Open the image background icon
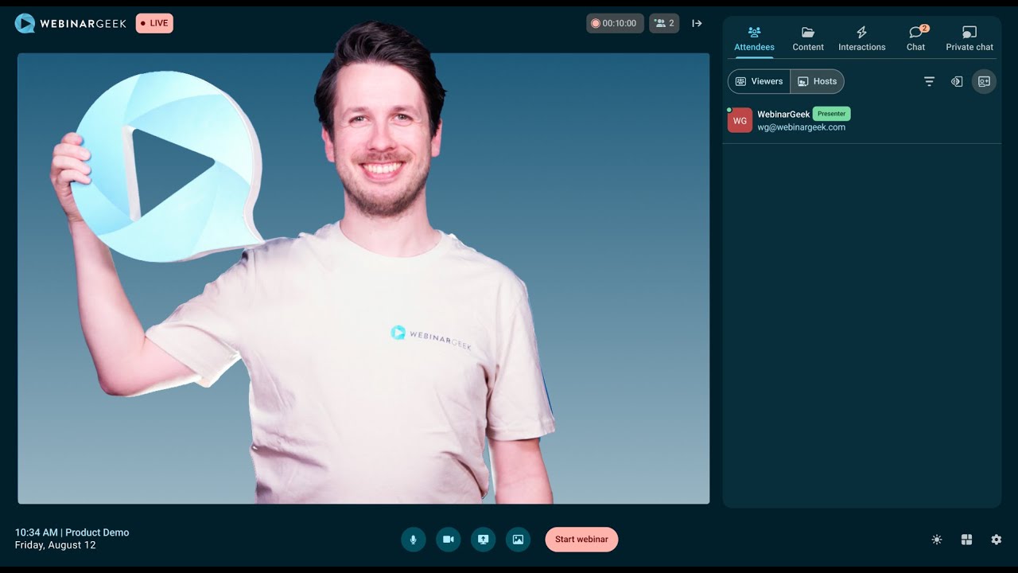1018x573 pixels. coord(518,540)
